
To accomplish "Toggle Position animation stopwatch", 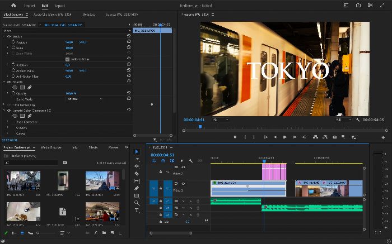I will click(13, 42).
